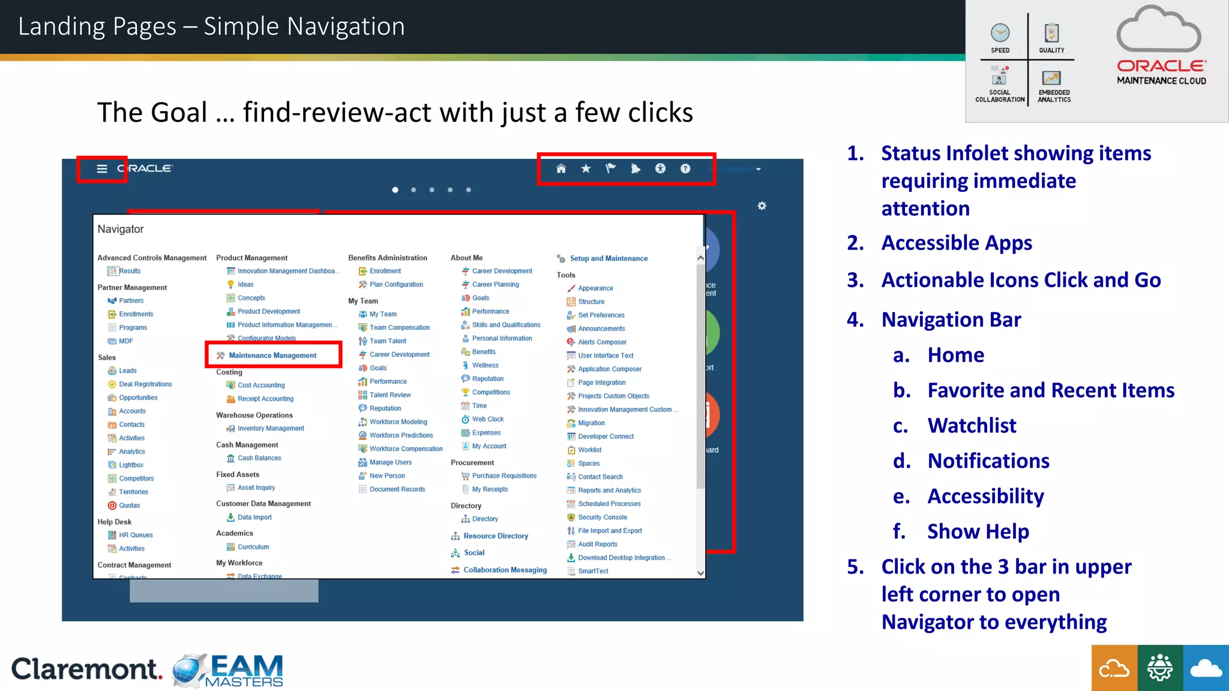Open the Social link
Screen dimensions: 1229x691
pos(474,553)
